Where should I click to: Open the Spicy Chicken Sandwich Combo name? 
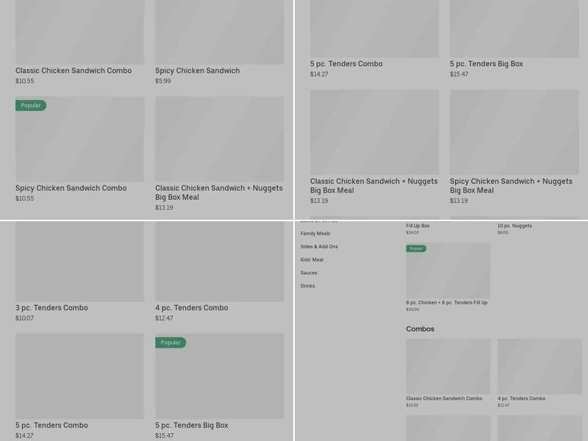click(71, 188)
